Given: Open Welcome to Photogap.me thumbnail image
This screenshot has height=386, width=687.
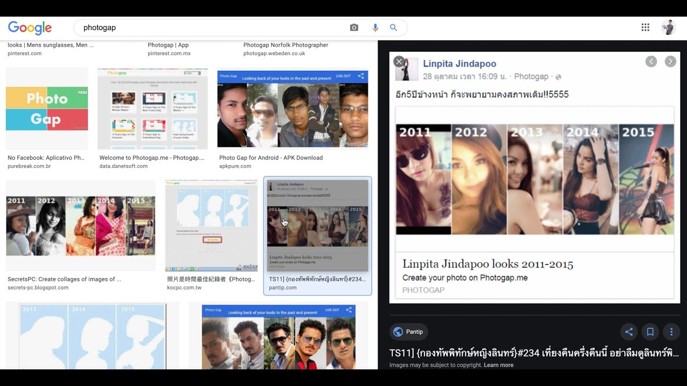Looking at the screenshot, I should coord(152,109).
